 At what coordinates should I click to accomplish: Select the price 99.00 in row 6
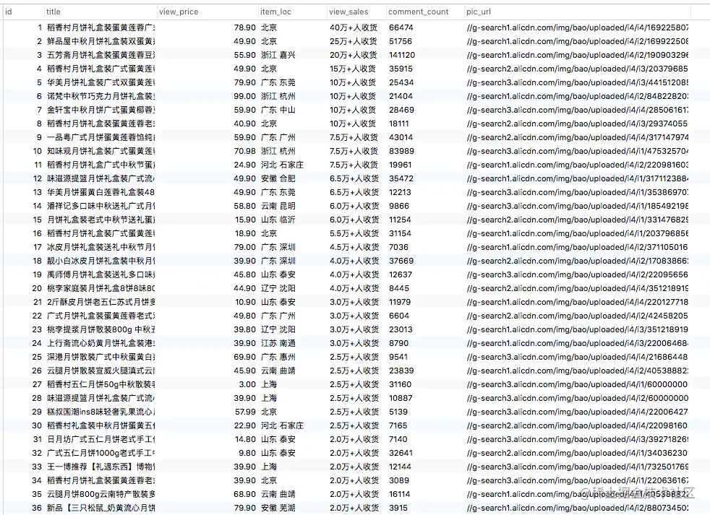[x=245, y=96]
